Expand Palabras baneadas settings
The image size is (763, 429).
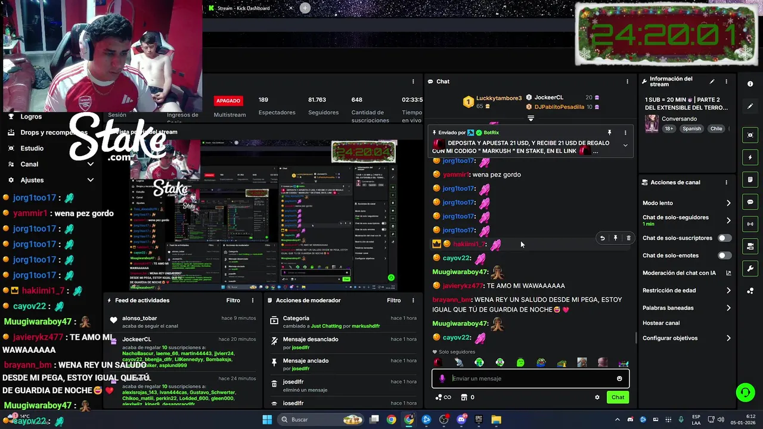728,308
